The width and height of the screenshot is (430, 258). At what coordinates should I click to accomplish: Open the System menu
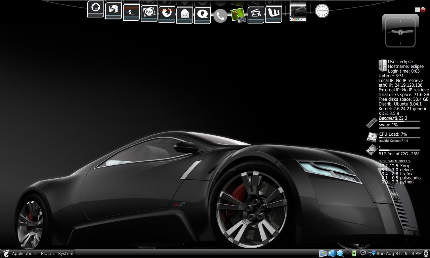click(x=66, y=253)
